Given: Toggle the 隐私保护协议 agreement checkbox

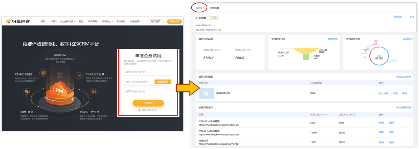Looking at the screenshot, I should (x=139, y=110).
